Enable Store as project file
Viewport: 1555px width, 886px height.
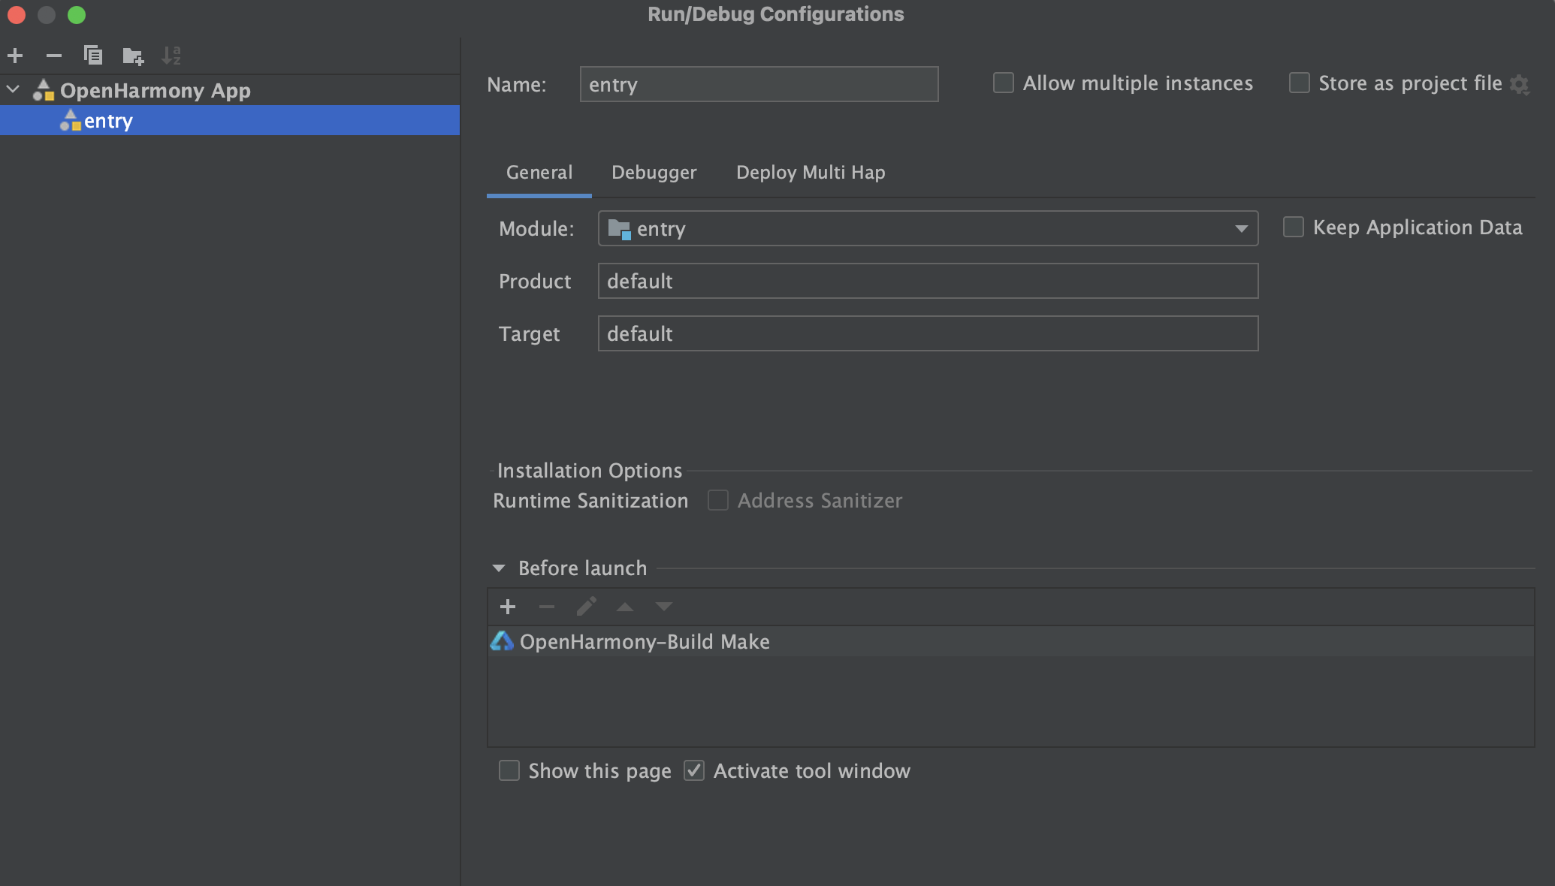pos(1300,83)
